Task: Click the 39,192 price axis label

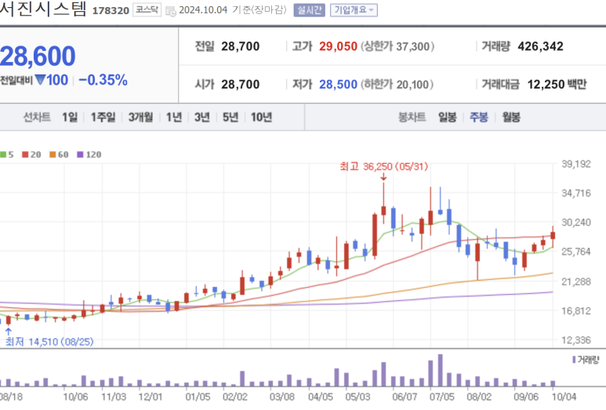Action: click(576, 164)
